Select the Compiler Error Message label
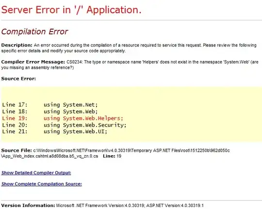Screen dimensions: 262x209 33,62
